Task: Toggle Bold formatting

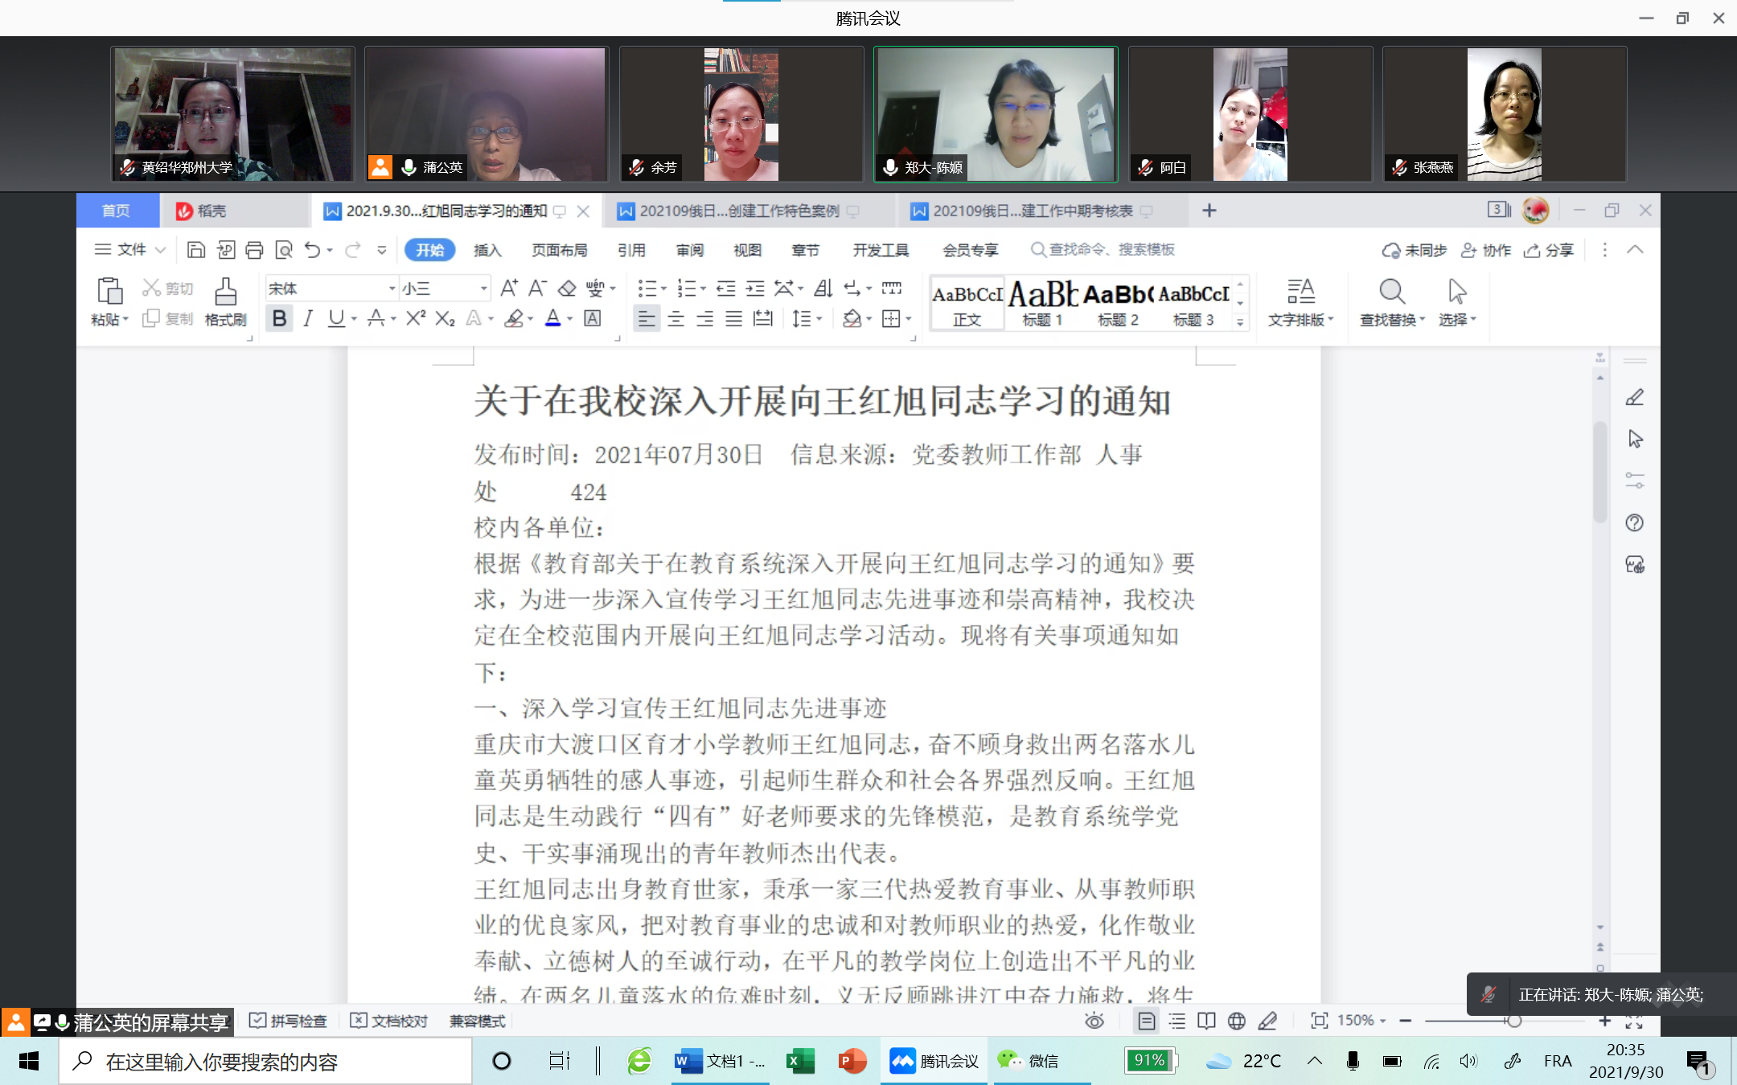Action: [279, 319]
